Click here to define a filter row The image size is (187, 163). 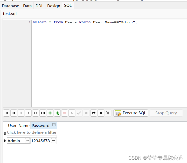click(x=32, y=132)
